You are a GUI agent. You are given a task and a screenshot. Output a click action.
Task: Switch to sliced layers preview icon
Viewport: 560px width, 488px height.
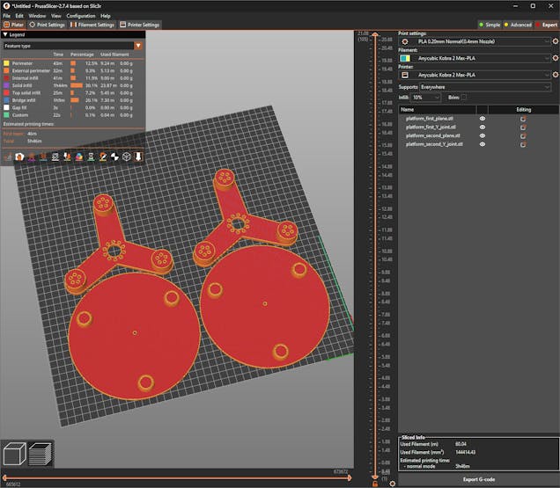tap(40, 455)
